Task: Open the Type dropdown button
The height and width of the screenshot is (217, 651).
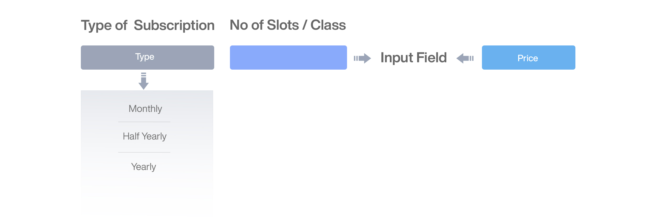Action: tap(147, 58)
